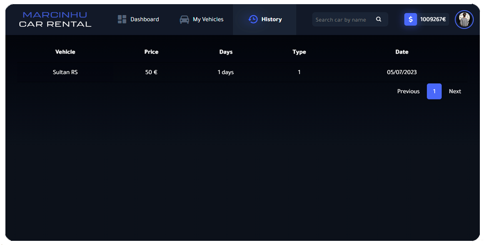Click the Price column header
This screenshot has height=245, width=484.
151,52
